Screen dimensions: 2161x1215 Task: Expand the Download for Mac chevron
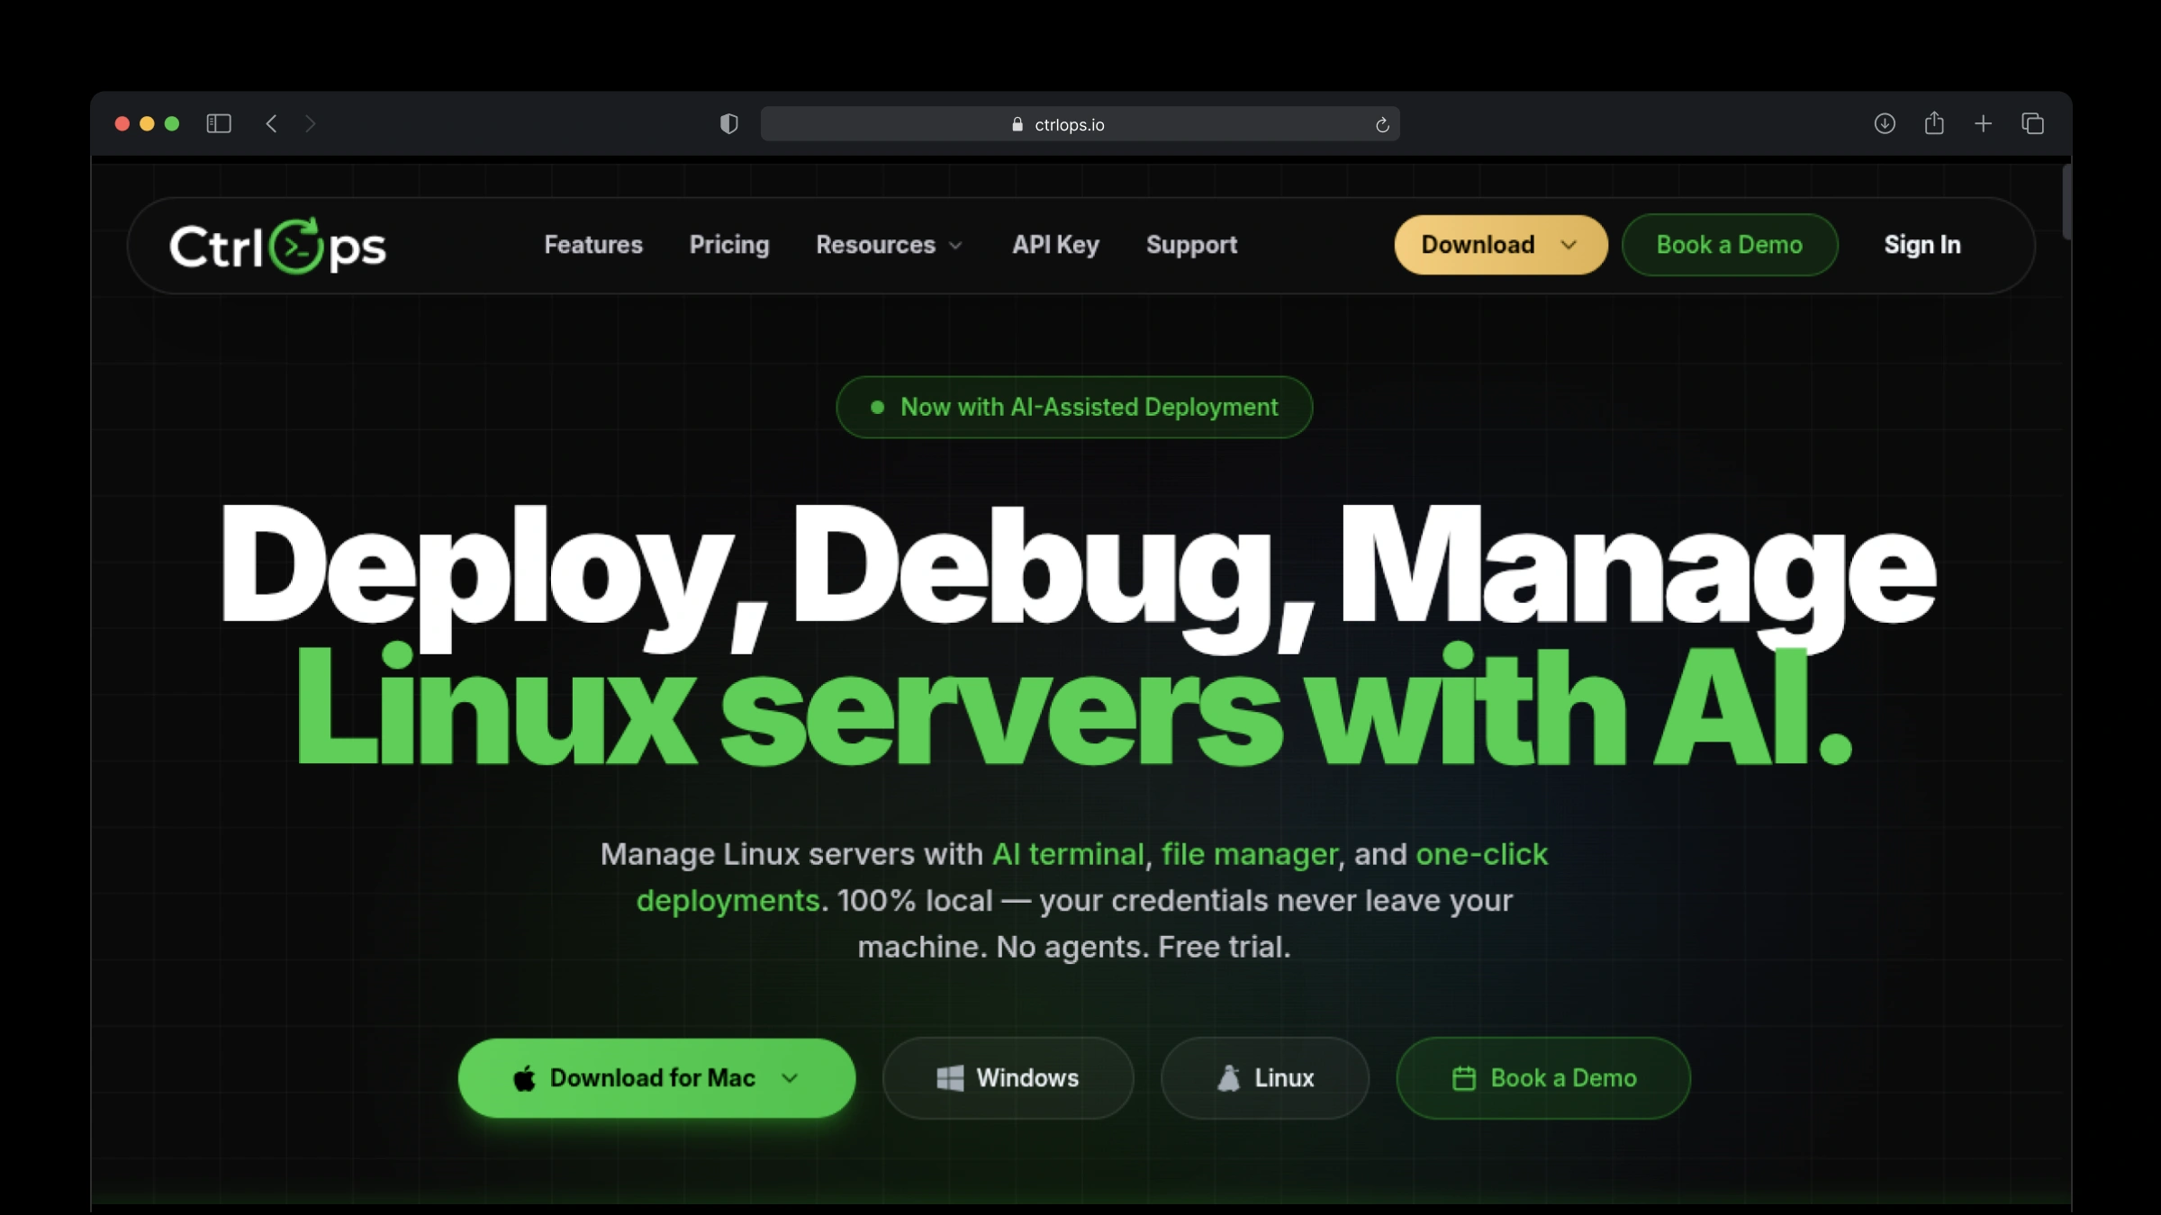[x=790, y=1078]
